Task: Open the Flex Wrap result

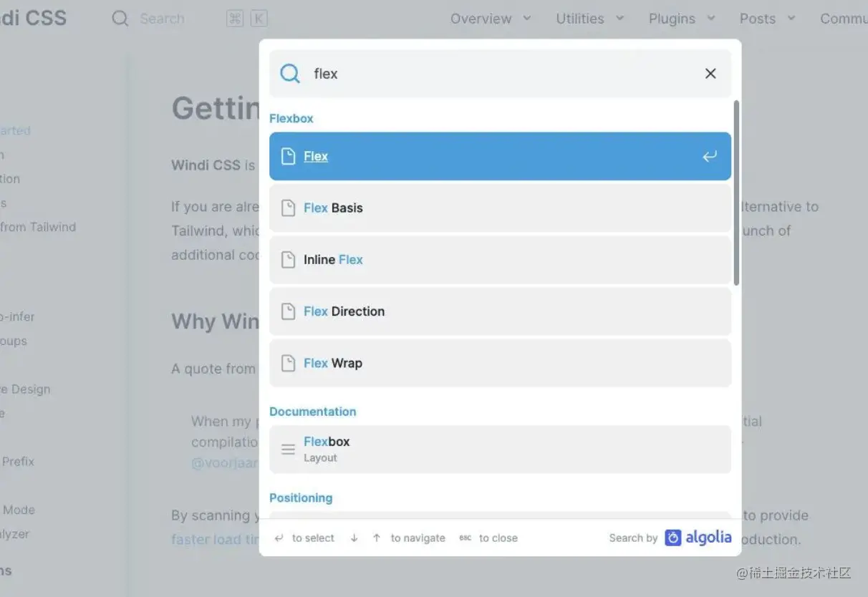Action: 500,363
